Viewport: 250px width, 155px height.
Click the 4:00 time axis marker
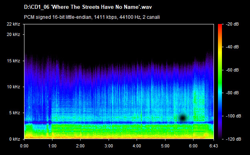click(x=137, y=146)
